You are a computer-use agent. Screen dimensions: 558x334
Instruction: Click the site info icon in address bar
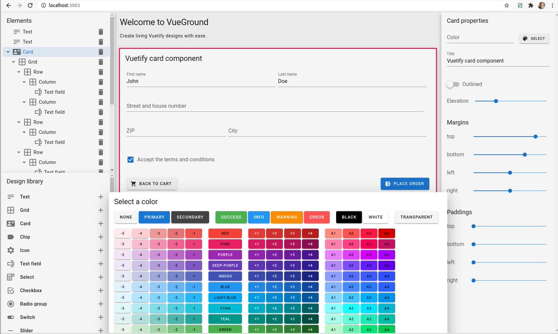43,6
